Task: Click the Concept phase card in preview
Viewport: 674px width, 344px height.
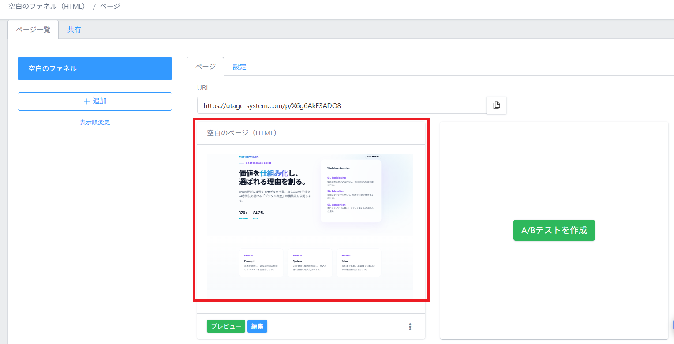Action: point(261,263)
